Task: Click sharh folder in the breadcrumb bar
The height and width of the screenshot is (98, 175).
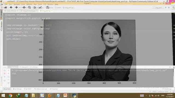Action: 58,8
